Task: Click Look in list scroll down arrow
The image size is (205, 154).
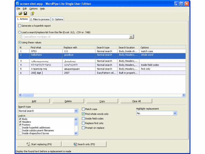Action: click(x=76, y=133)
